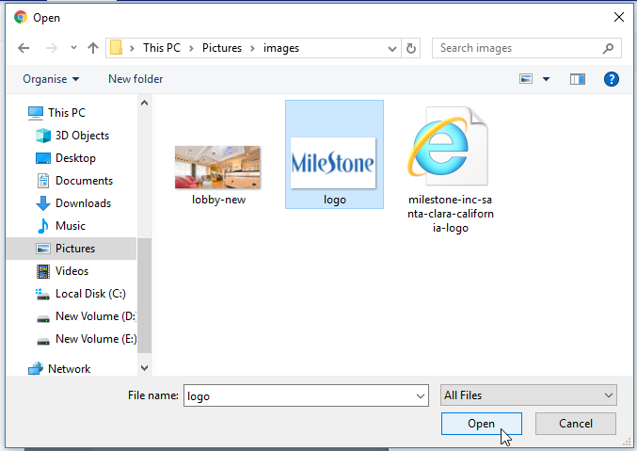This screenshot has width=637, height=451.
Task: Refresh the images folder
Action: click(411, 48)
